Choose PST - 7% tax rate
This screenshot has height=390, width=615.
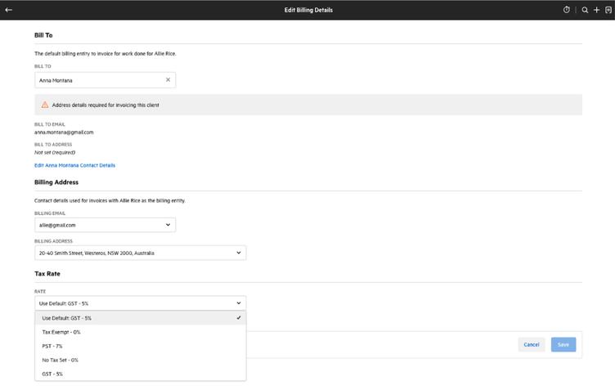[x=141, y=346]
